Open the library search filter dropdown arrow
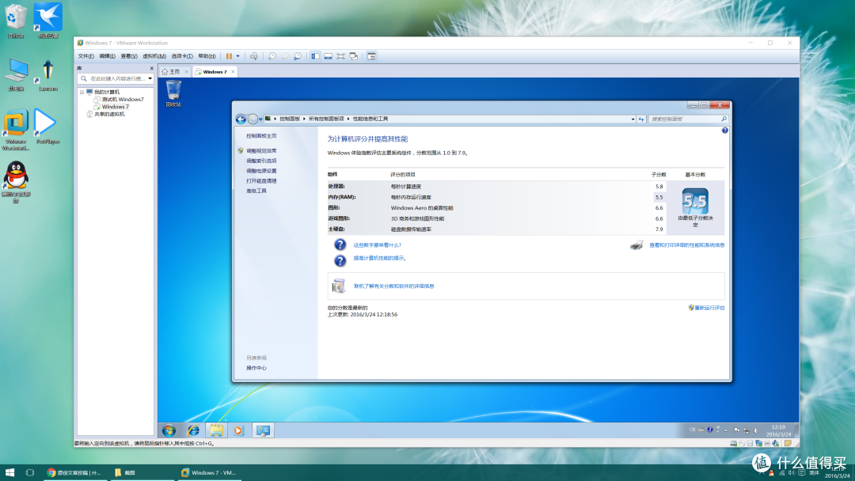The image size is (855, 481). [150, 78]
